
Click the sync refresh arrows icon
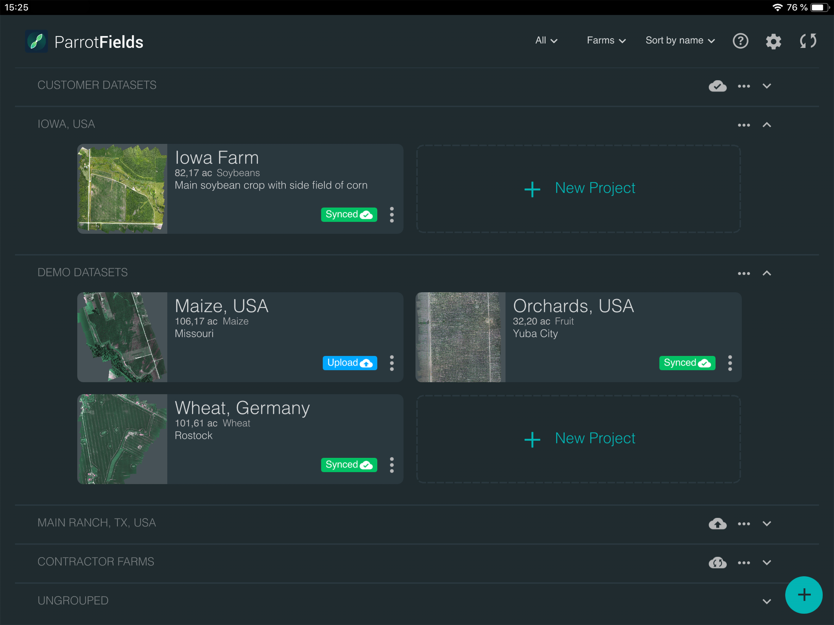(808, 41)
